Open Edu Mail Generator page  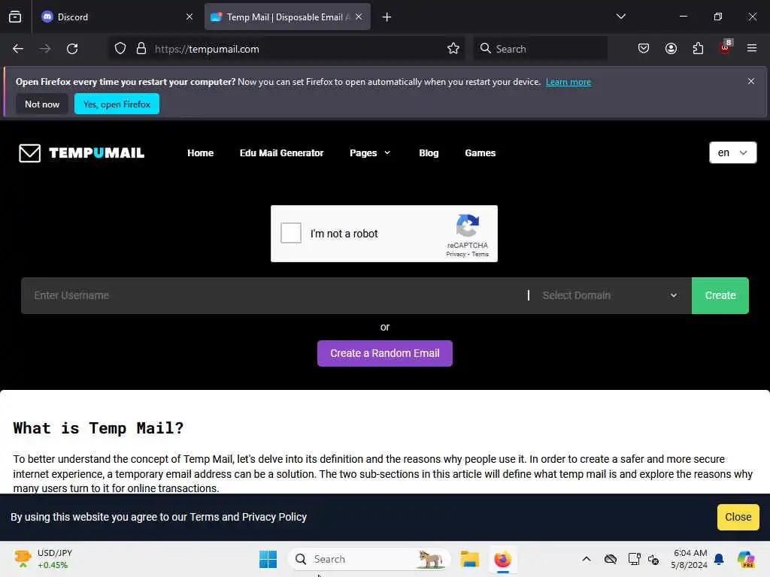pyautogui.click(x=281, y=153)
